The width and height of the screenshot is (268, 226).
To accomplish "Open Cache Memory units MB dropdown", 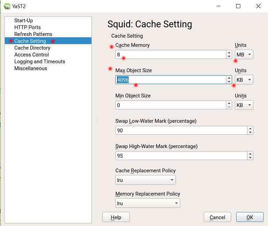I will coord(244,54).
